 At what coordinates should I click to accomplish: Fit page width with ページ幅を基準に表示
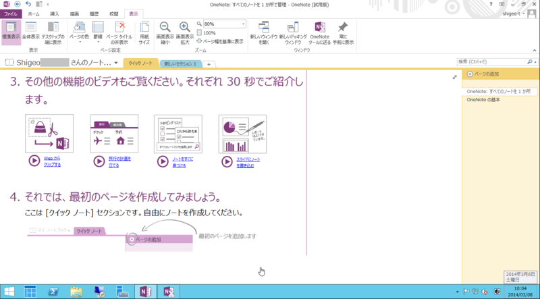(x=220, y=41)
